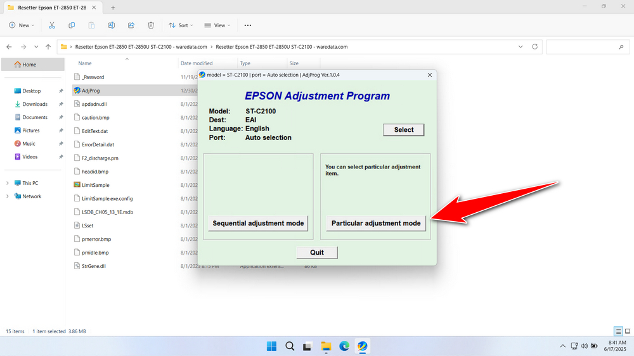634x356 pixels.
Task: Click the Share icon in toolbar
Action: click(x=131, y=25)
